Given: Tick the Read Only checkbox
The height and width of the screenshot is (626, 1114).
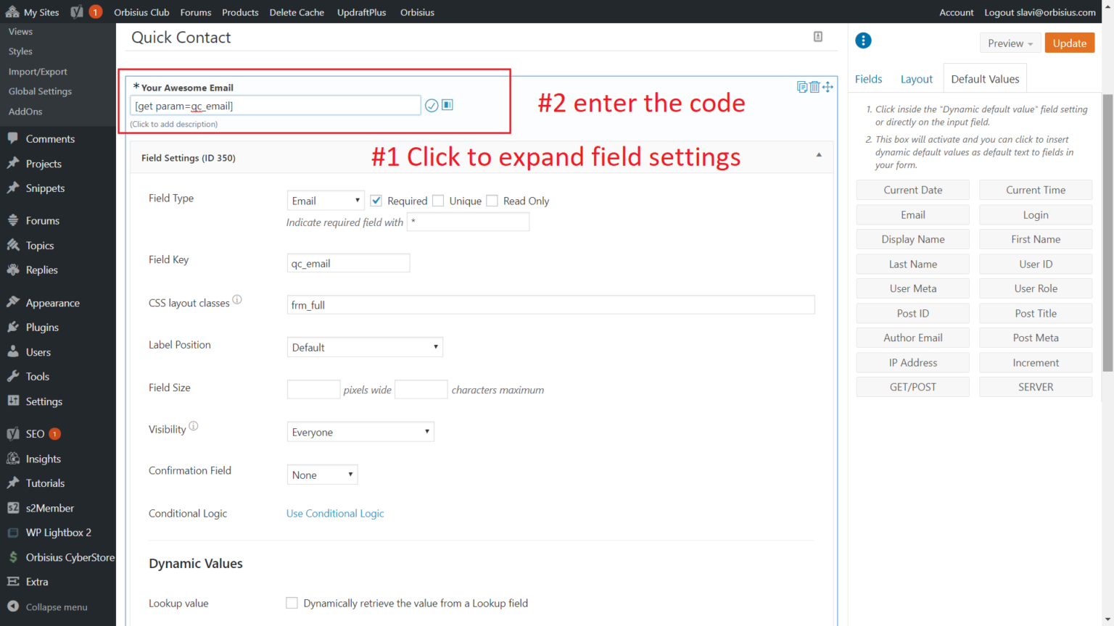Looking at the screenshot, I should 492,201.
